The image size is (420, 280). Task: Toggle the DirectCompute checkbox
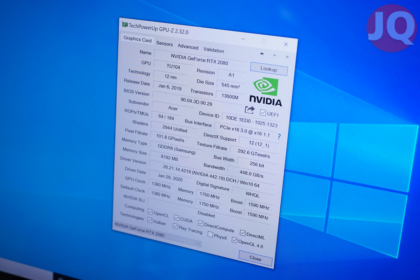pyautogui.click(x=201, y=223)
